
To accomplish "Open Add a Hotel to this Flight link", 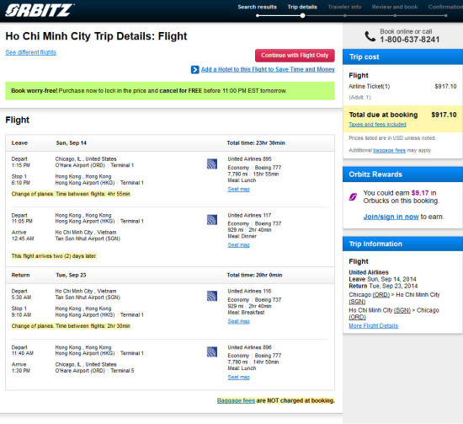I will click(x=268, y=69).
